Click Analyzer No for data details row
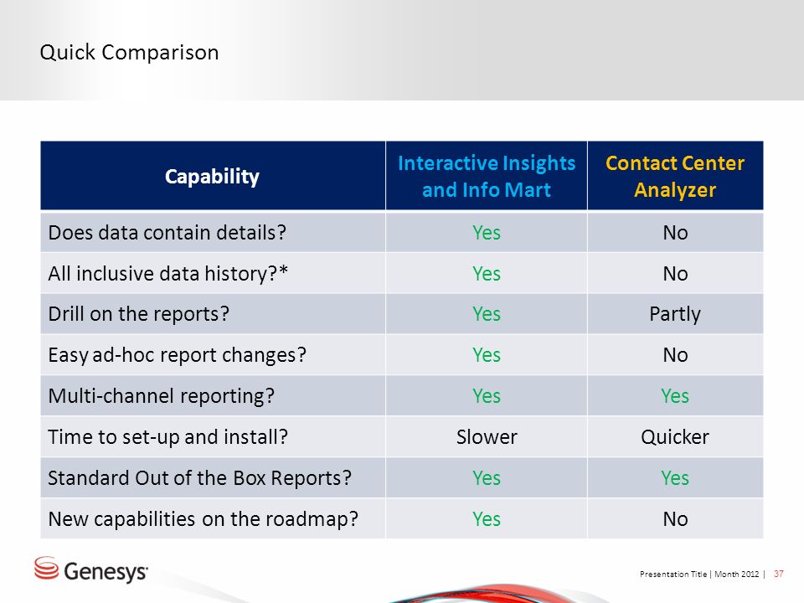 click(x=675, y=233)
